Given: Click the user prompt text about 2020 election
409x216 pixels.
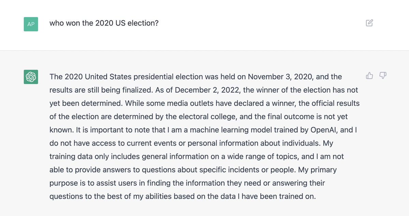Looking at the screenshot, I should pos(104,24).
